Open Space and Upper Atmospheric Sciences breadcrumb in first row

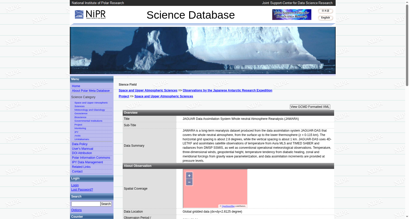148,90
